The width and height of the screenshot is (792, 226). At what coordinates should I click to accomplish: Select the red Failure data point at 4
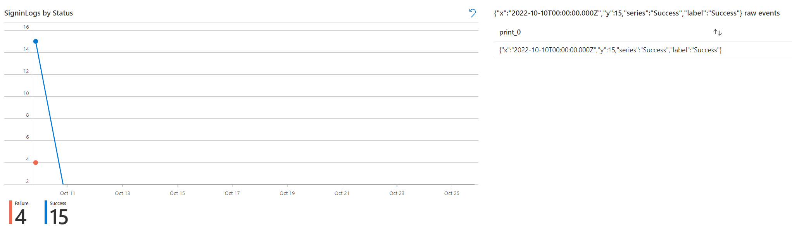[x=36, y=162]
